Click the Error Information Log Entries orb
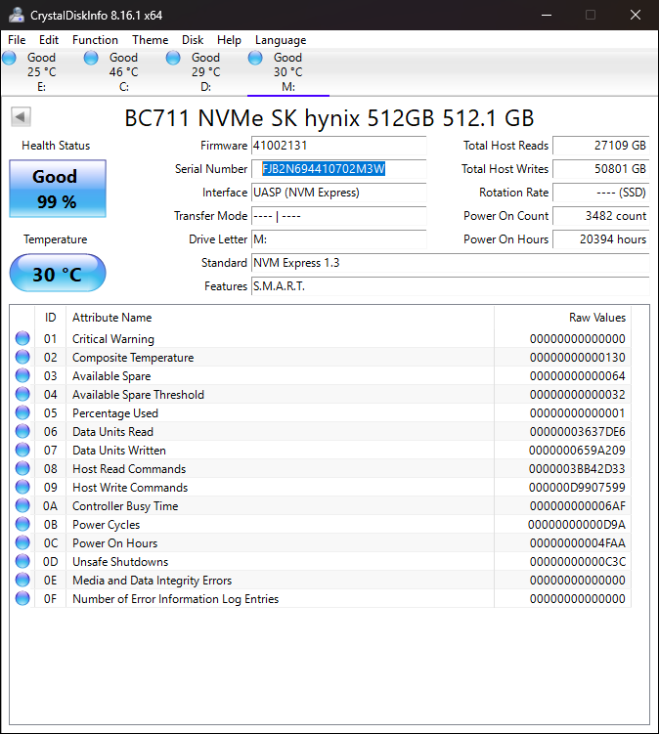Image resolution: width=659 pixels, height=734 pixels. [x=22, y=598]
